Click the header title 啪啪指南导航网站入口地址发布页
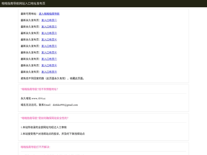The image size is (207, 155). coord(23,3)
